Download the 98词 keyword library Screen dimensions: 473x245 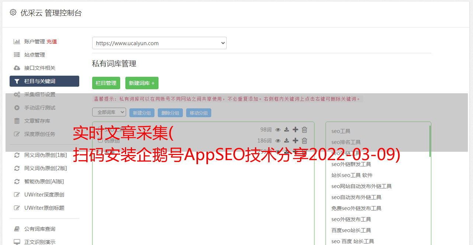(287, 130)
